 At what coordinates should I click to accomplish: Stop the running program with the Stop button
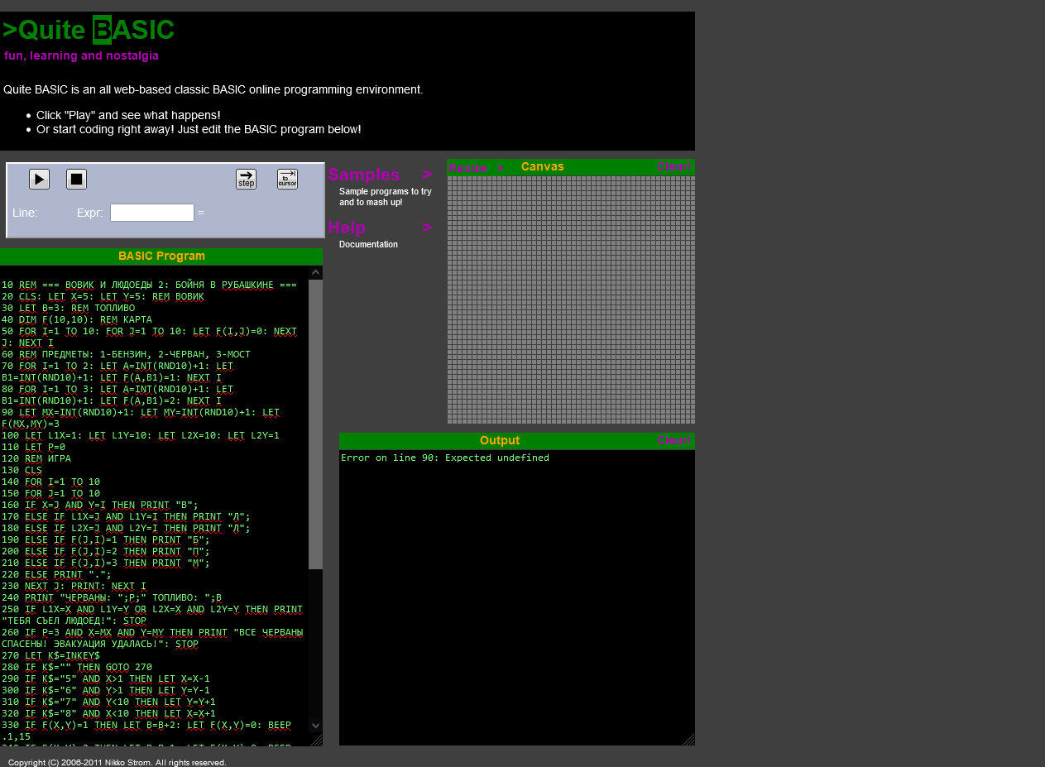(76, 179)
